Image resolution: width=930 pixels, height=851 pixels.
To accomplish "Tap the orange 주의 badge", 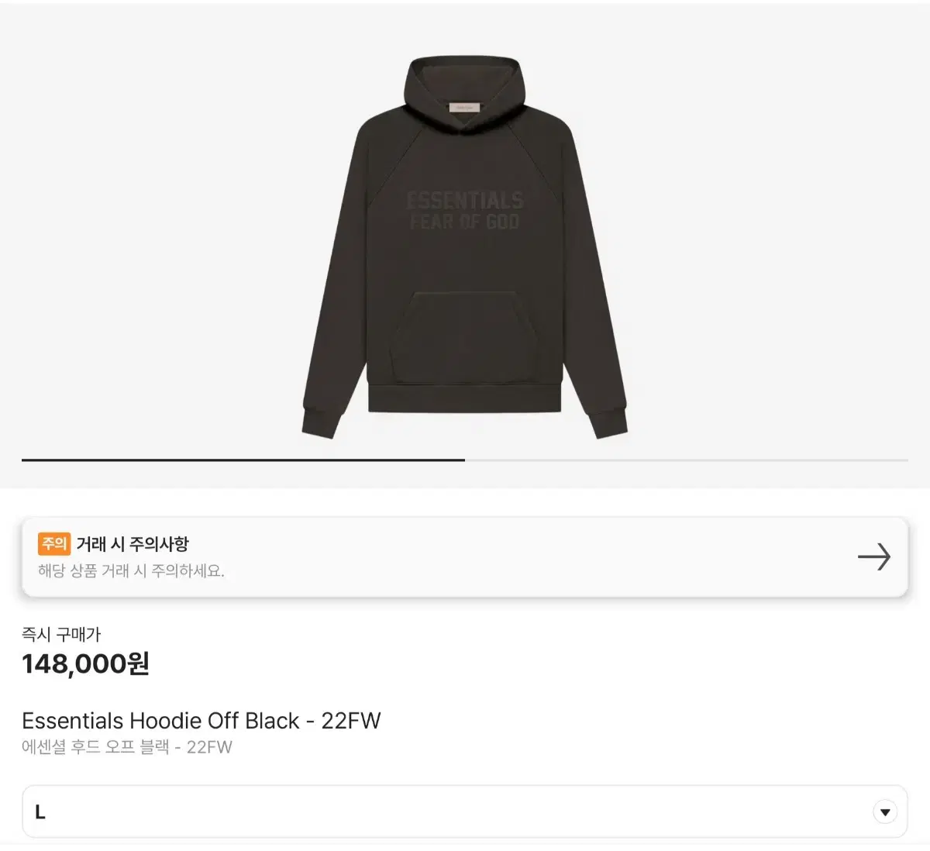I will [x=53, y=544].
